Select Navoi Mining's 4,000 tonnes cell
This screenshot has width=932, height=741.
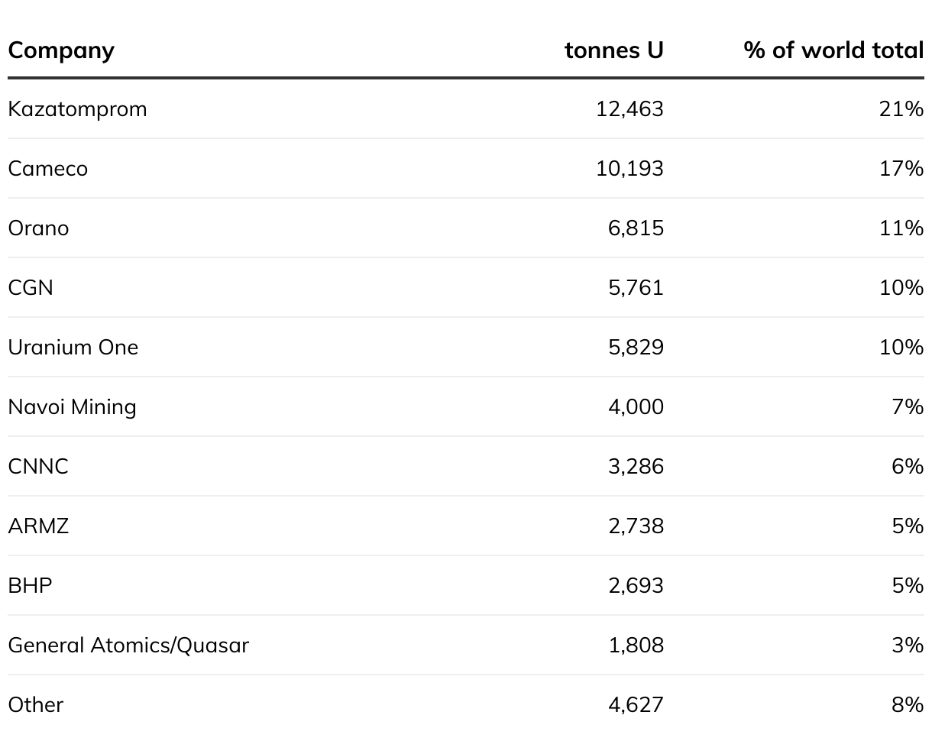(x=636, y=407)
